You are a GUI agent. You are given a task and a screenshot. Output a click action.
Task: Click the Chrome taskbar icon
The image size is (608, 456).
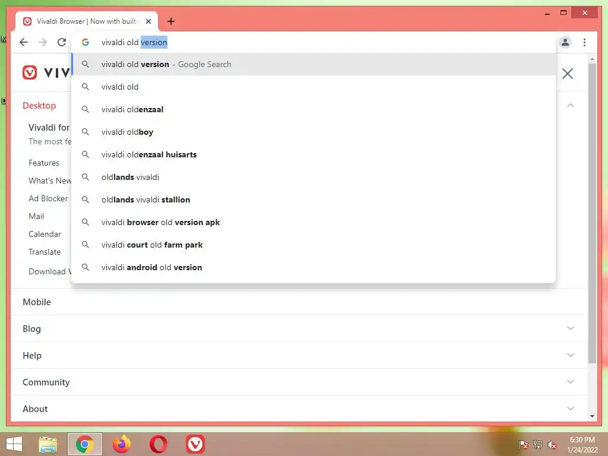84,444
